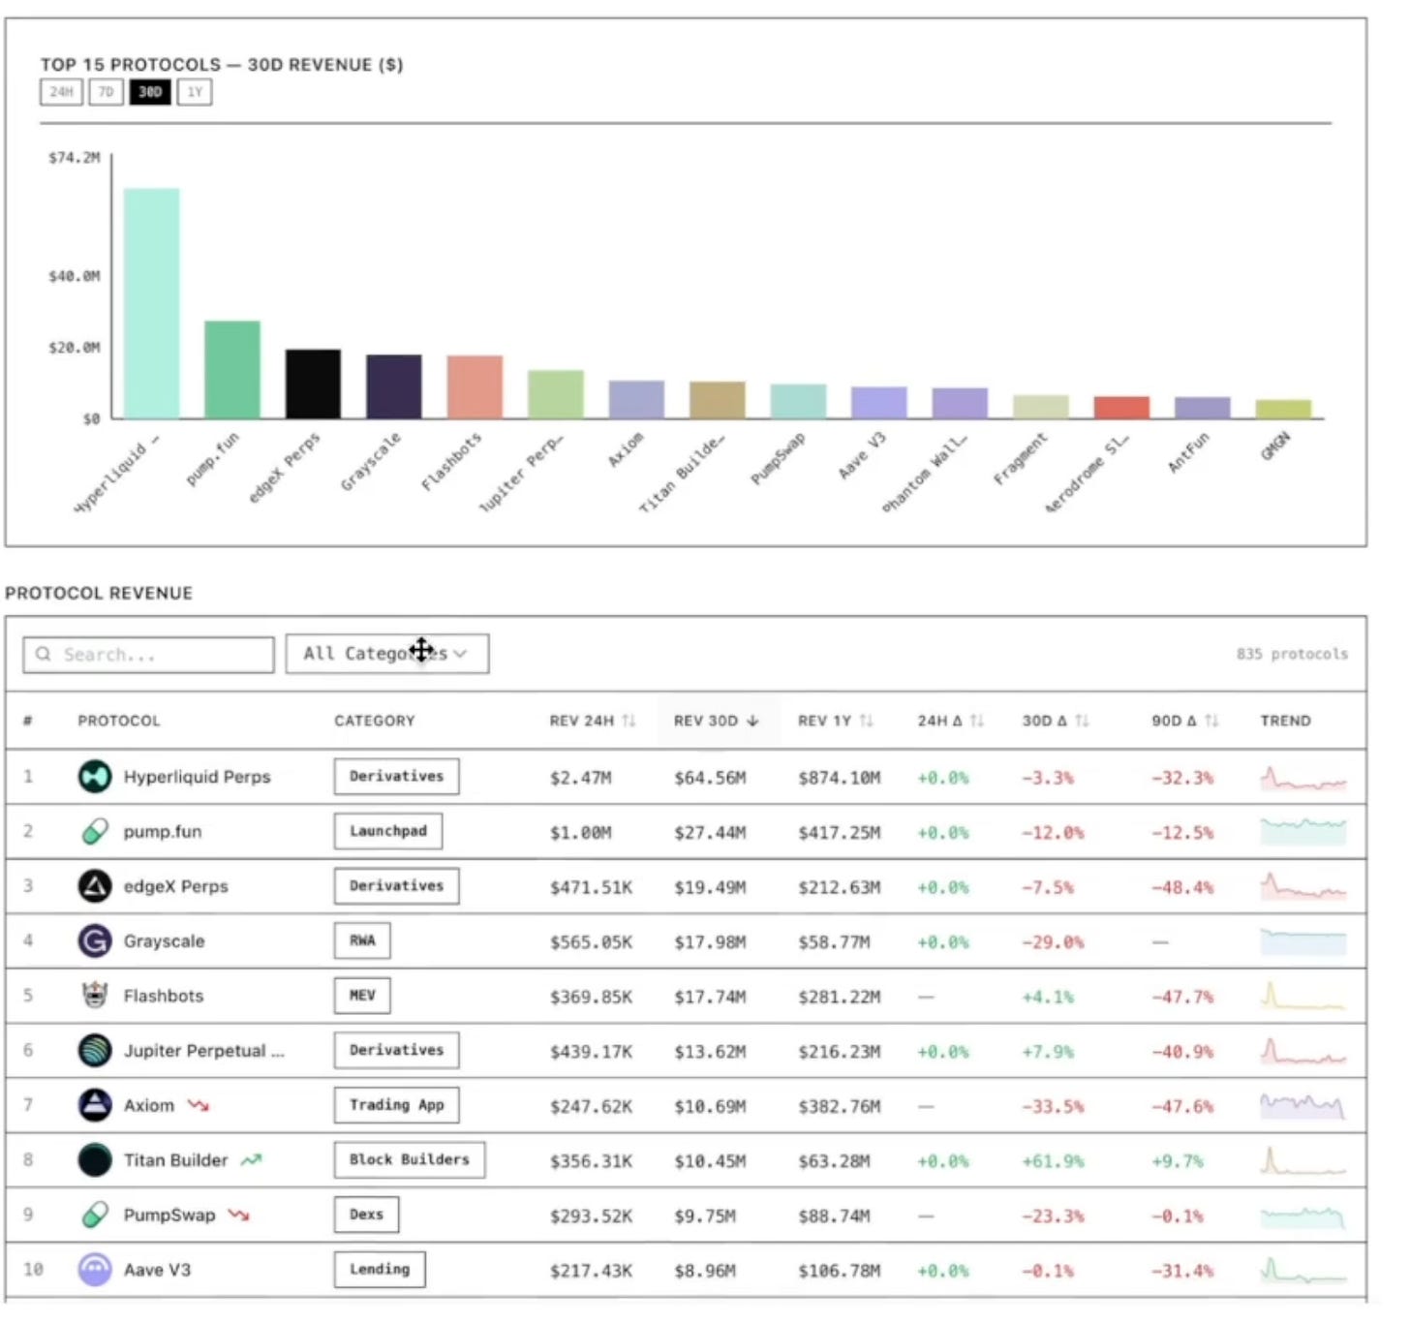The width and height of the screenshot is (1410, 1324).
Task: Click the downtrend arrow beside Axiom
Action: tap(199, 1105)
